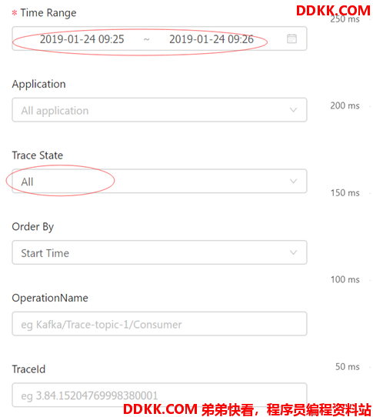Expand the Trace State dropdown arrow
The width and height of the screenshot is (373, 417).
(x=293, y=182)
